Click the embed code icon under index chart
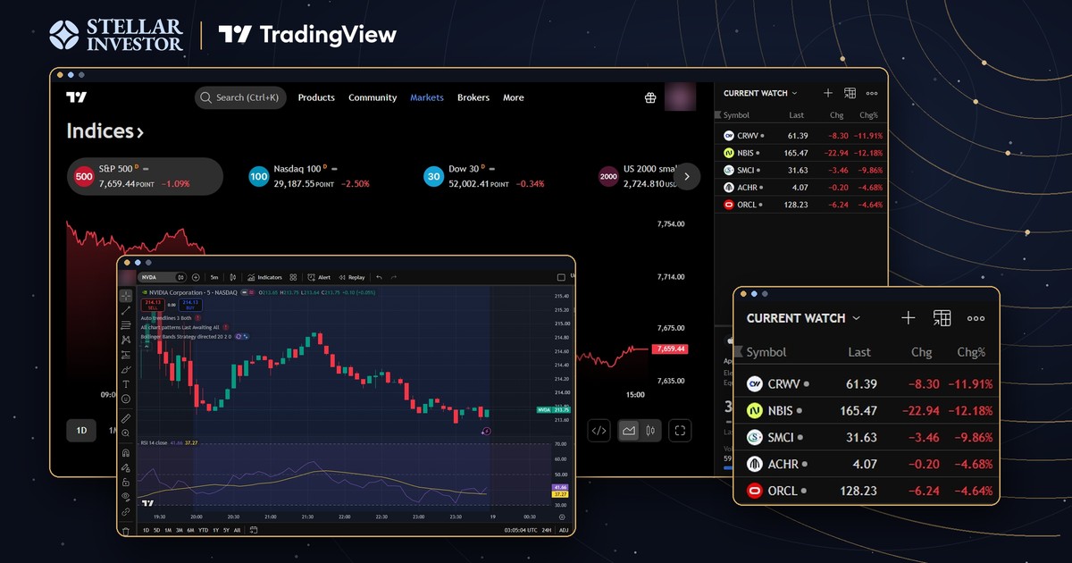1072x563 pixels. click(x=599, y=430)
